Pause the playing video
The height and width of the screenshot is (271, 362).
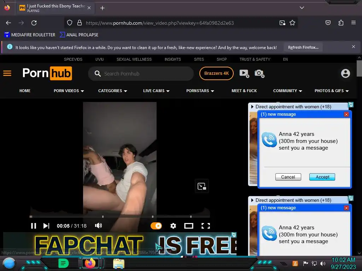coord(34,226)
